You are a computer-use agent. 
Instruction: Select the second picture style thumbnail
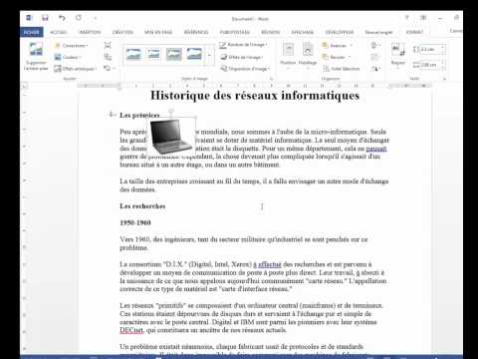(x=153, y=54)
